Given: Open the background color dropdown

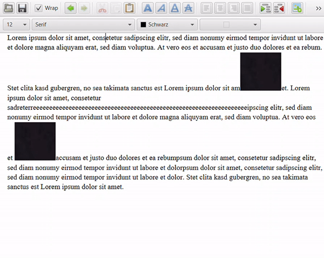Looking at the screenshot, I should [230, 25].
